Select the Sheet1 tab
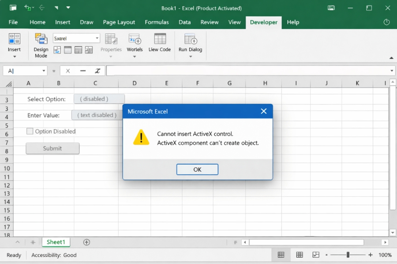Viewport: 397px width, 264px height. pyautogui.click(x=56, y=242)
